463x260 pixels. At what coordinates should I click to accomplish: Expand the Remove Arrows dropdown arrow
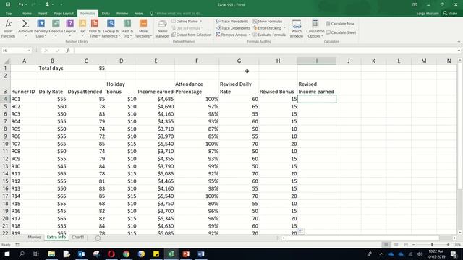point(249,35)
